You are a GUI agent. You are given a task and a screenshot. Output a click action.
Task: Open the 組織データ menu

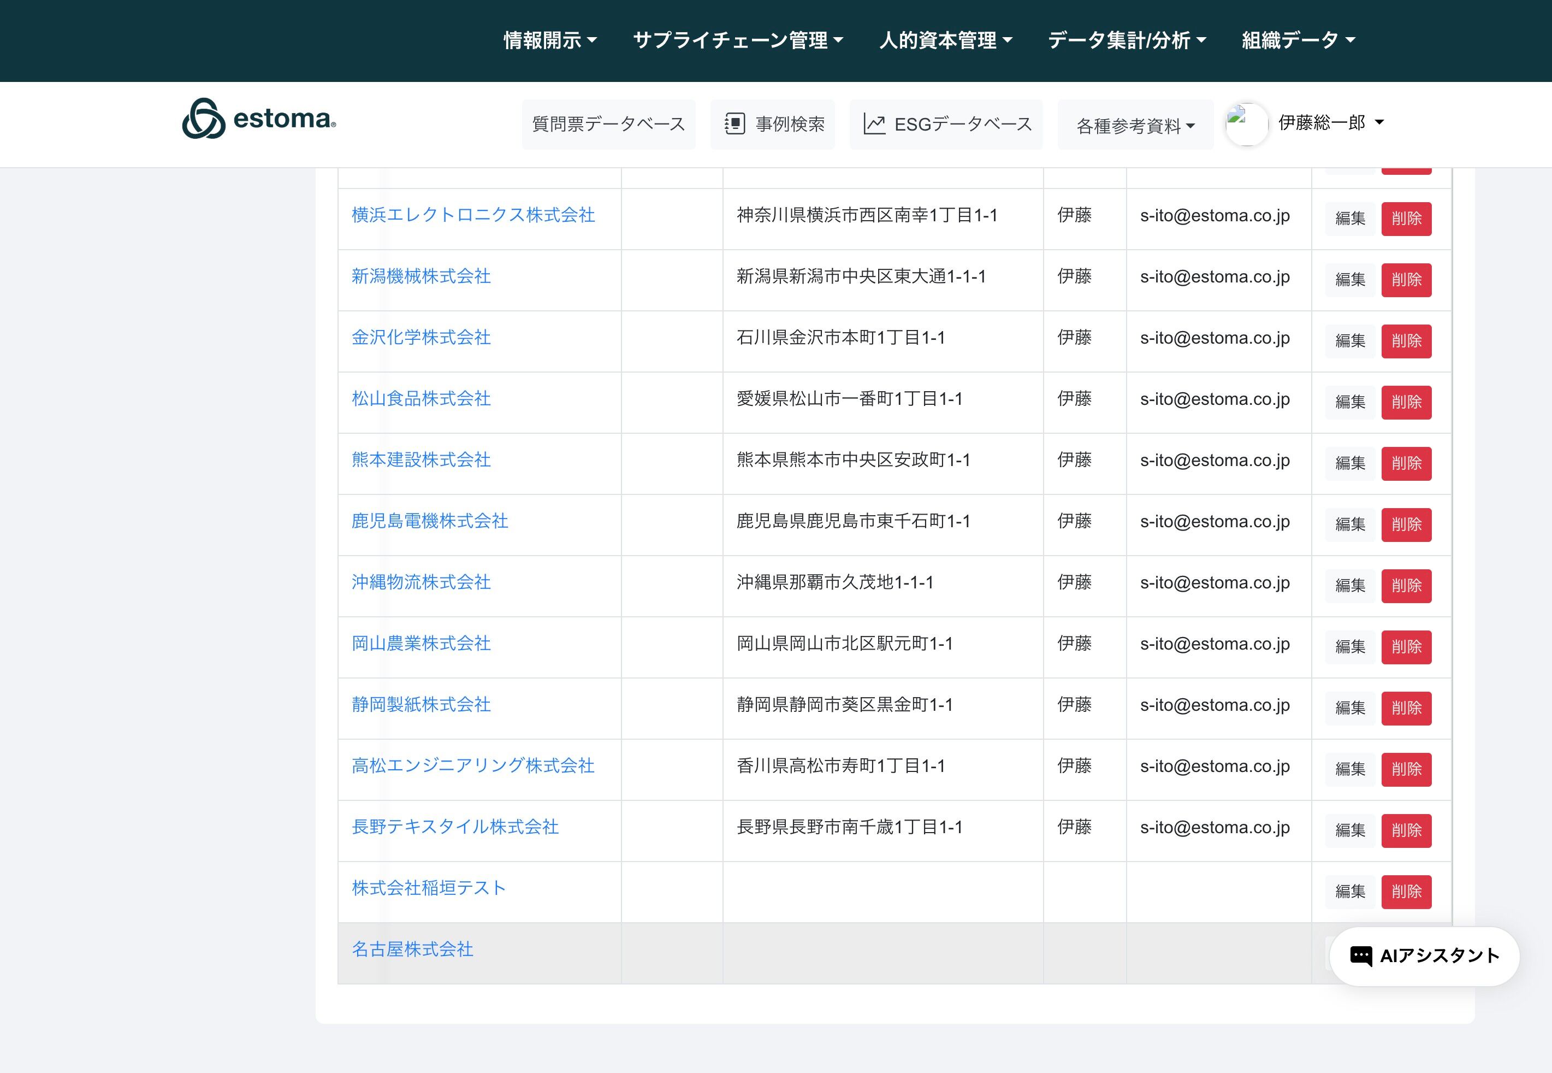1298,40
